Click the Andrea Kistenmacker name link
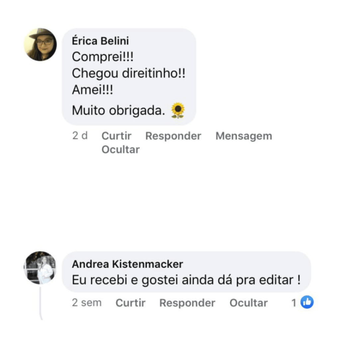Image resolution: width=340 pixels, height=340 pixels. (x=127, y=264)
